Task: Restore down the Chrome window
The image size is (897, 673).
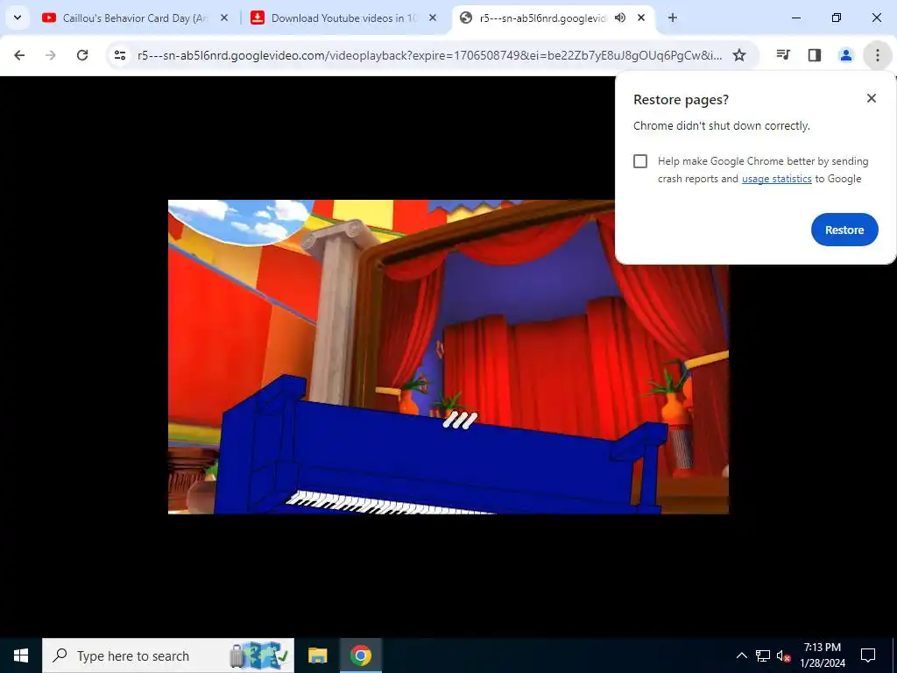Action: pos(837,18)
